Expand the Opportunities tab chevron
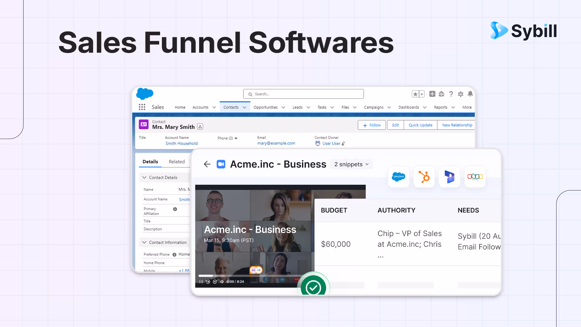581x327 pixels. [x=283, y=107]
